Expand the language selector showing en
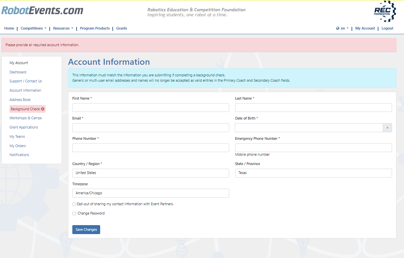This screenshot has width=404, height=258. 342,28
